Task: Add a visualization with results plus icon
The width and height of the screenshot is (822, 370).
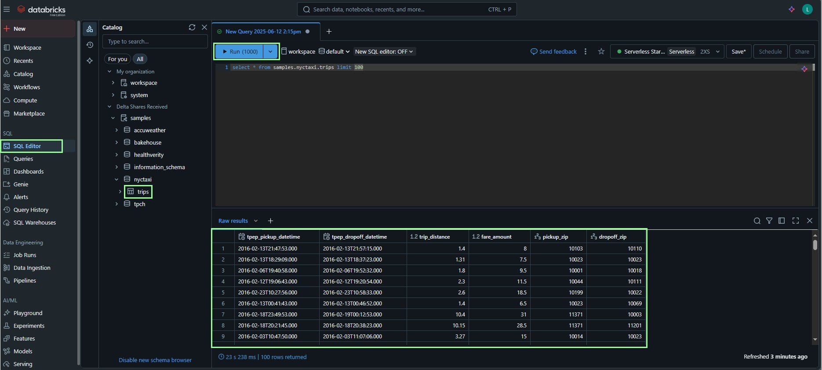Action: pyautogui.click(x=270, y=221)
